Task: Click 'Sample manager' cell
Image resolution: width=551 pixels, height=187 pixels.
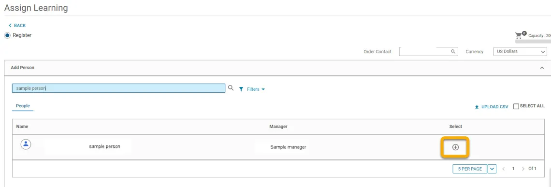Action: 288,147
